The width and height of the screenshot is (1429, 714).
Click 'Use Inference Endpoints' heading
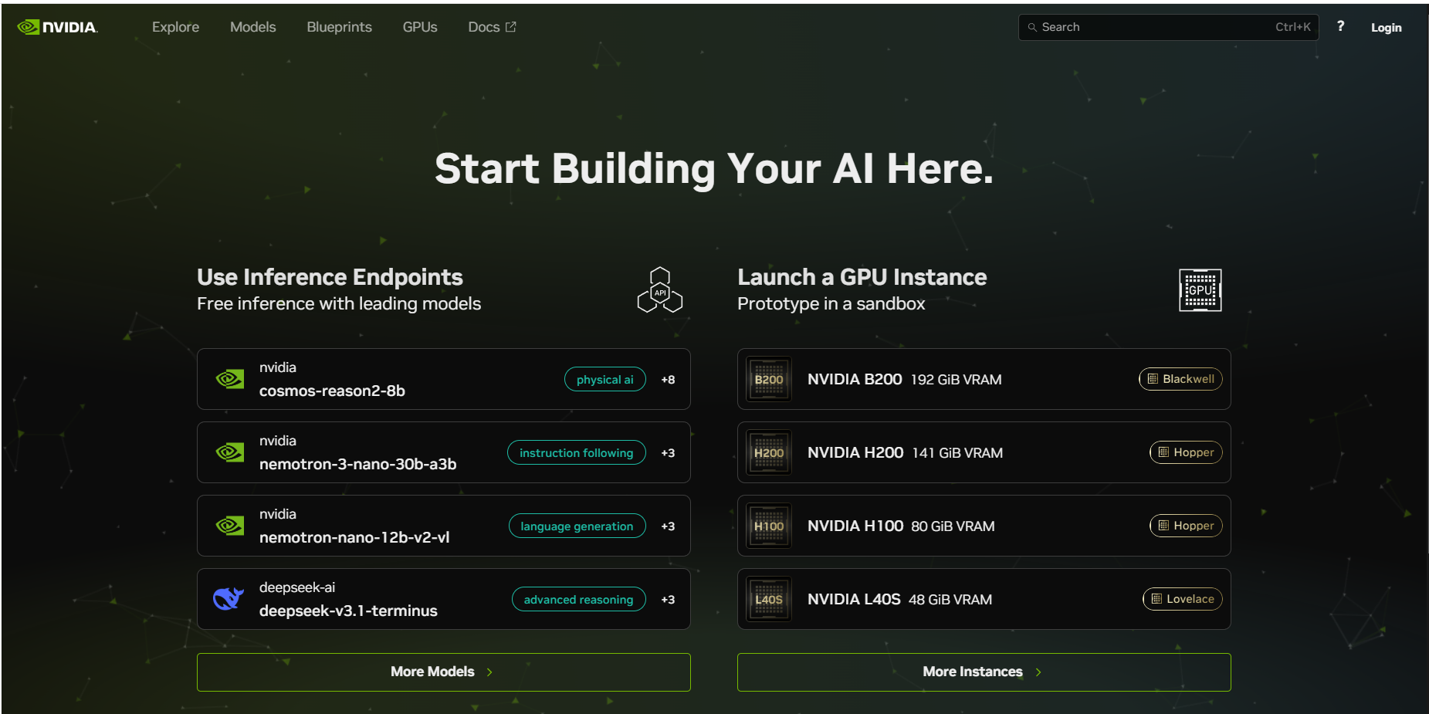coord(330,277)
